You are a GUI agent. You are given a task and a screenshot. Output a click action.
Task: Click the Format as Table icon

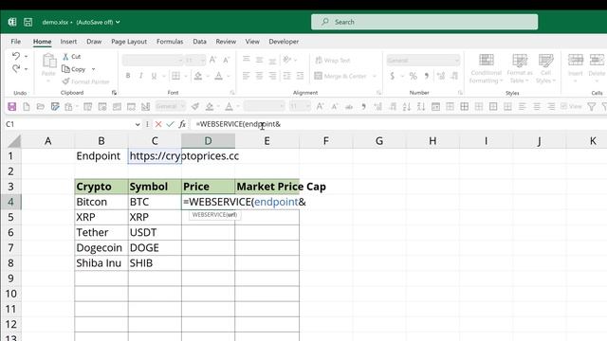[520, 60]
